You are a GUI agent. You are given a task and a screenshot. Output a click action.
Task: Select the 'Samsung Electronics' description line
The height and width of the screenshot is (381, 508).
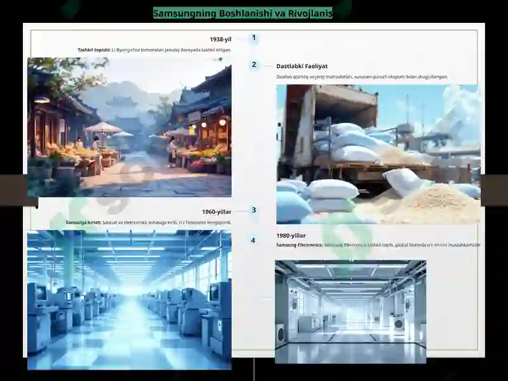click(x=378, y=245)
